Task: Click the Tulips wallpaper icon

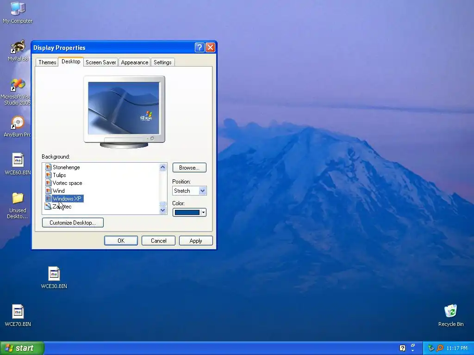Action: tap(48, 175)
